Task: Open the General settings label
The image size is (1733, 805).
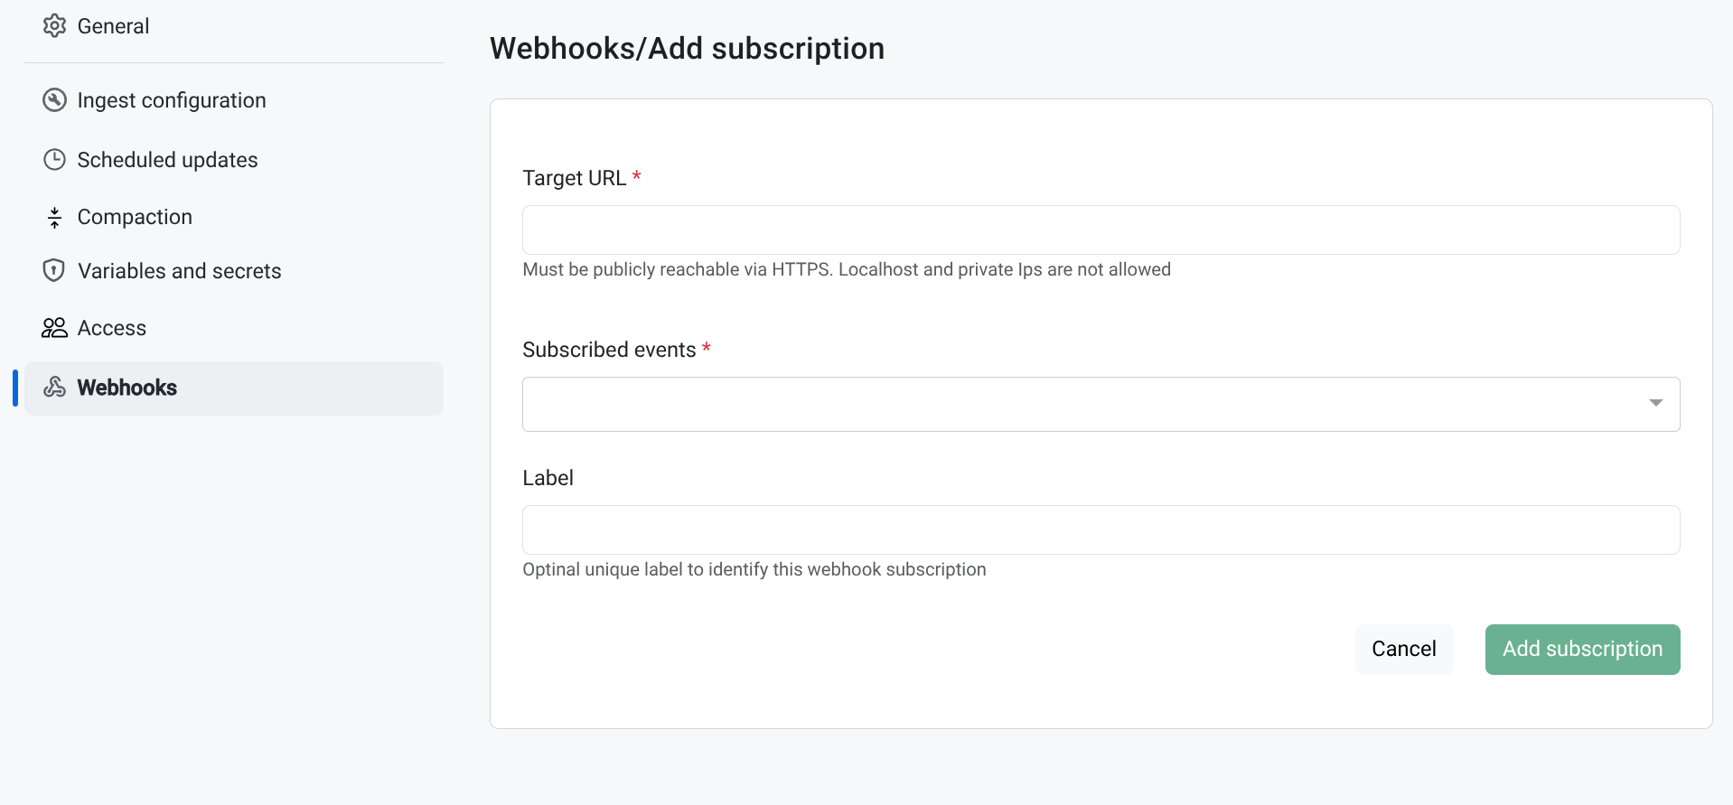Action: [113, 26]
